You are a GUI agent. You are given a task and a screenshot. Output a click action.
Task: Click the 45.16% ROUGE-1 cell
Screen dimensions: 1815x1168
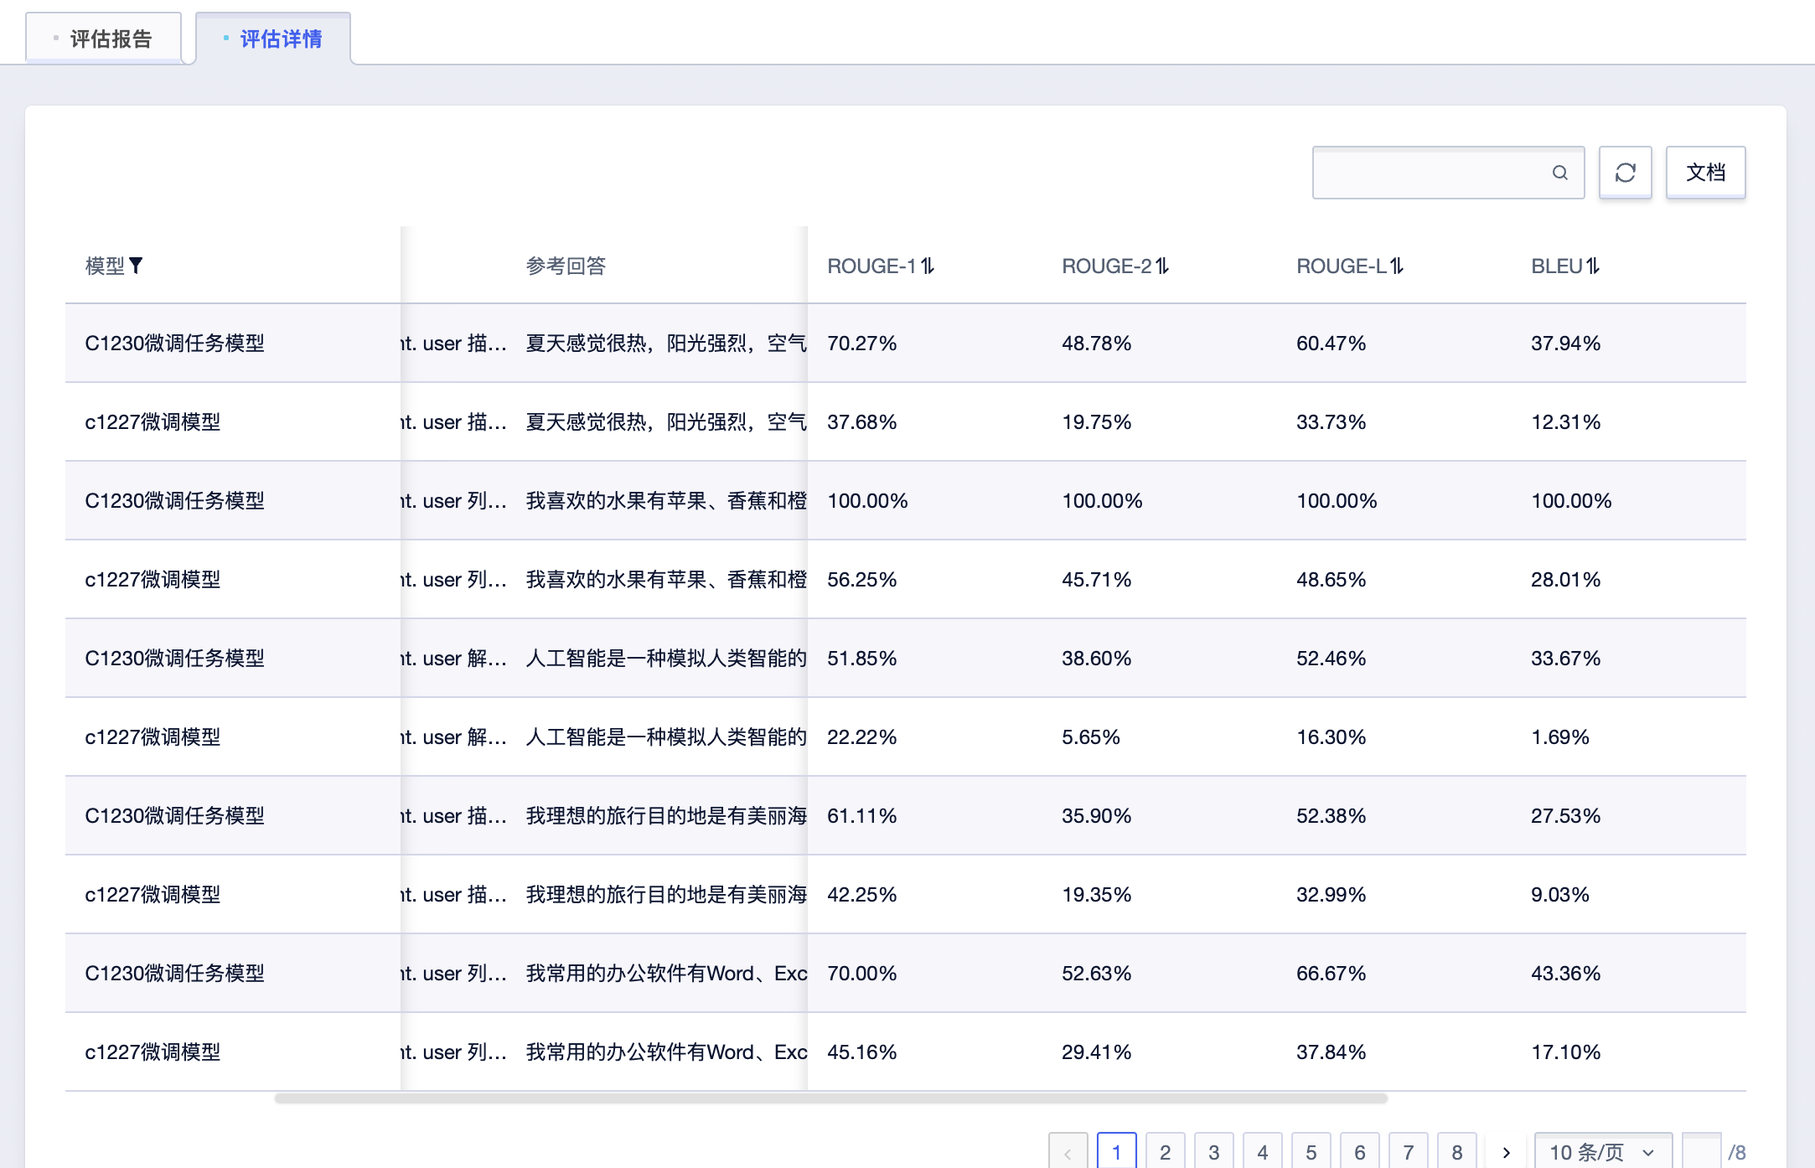pyautogui.click(x=861, y=1052)
